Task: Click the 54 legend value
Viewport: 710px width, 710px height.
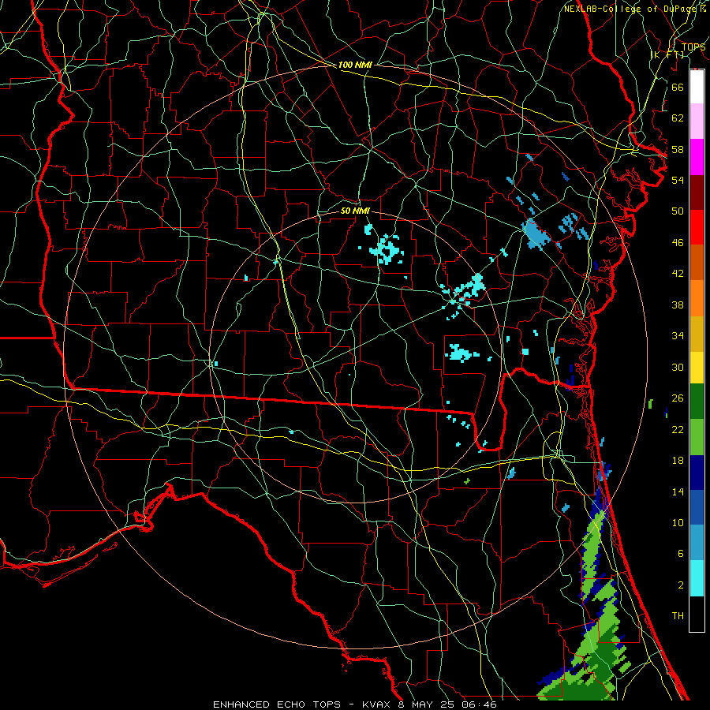Action: click(x=678, y=180)
